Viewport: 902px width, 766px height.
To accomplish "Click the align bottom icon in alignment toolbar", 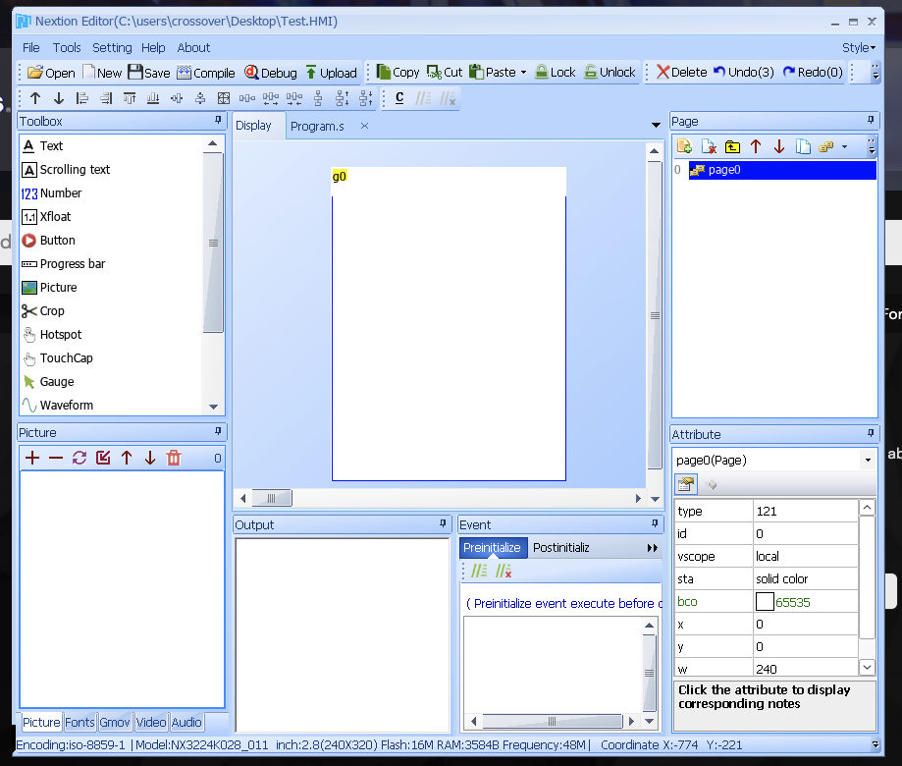I will (153, 98).
